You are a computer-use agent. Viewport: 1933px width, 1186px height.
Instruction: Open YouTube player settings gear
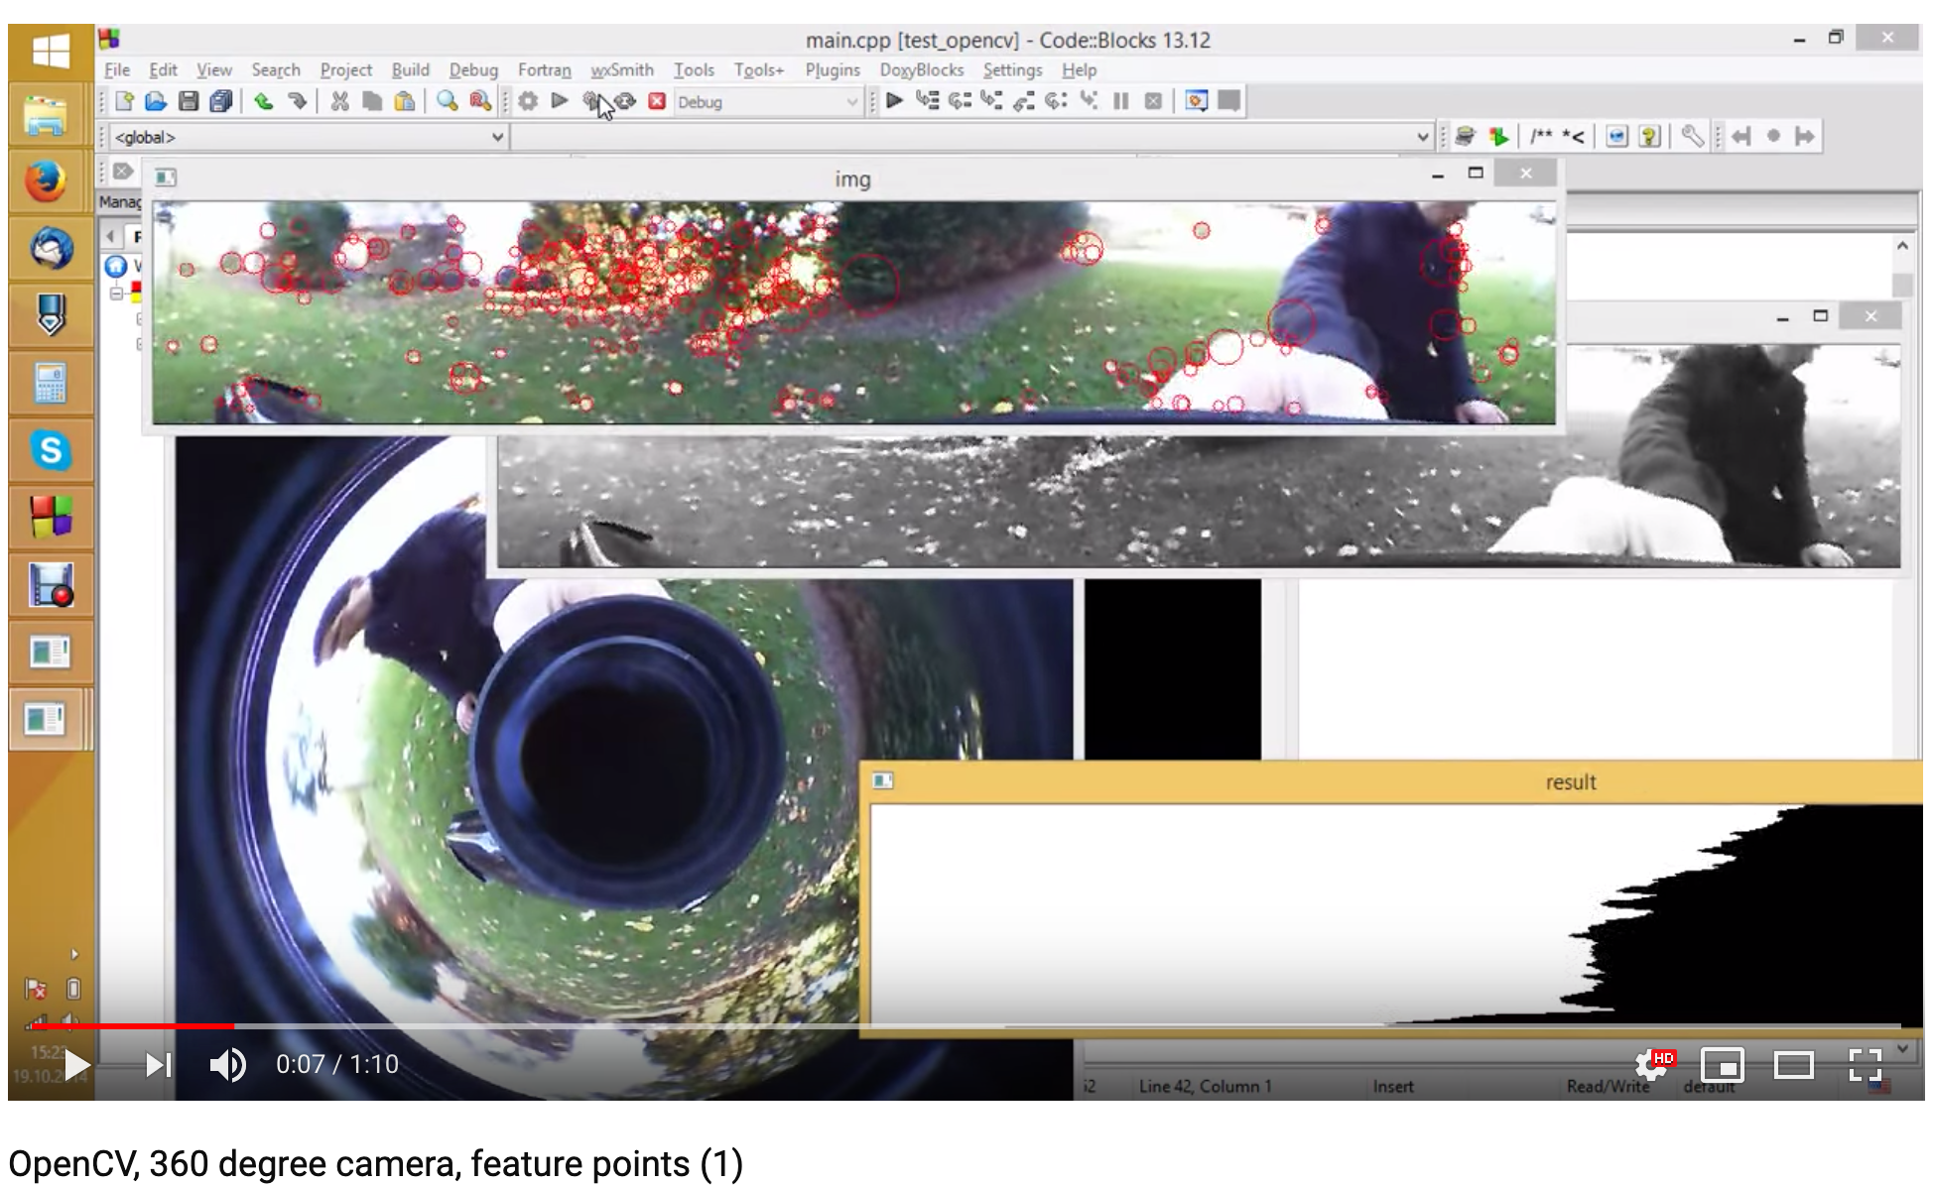tap(1652, 1065)
